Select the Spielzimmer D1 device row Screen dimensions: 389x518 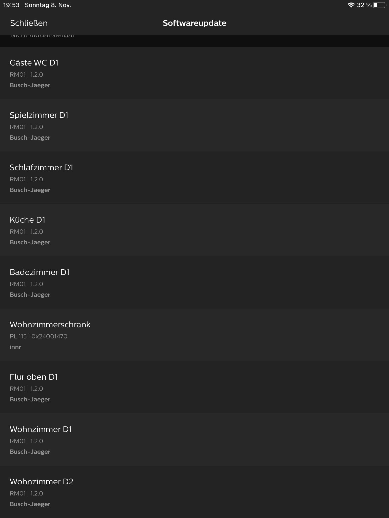194,125
